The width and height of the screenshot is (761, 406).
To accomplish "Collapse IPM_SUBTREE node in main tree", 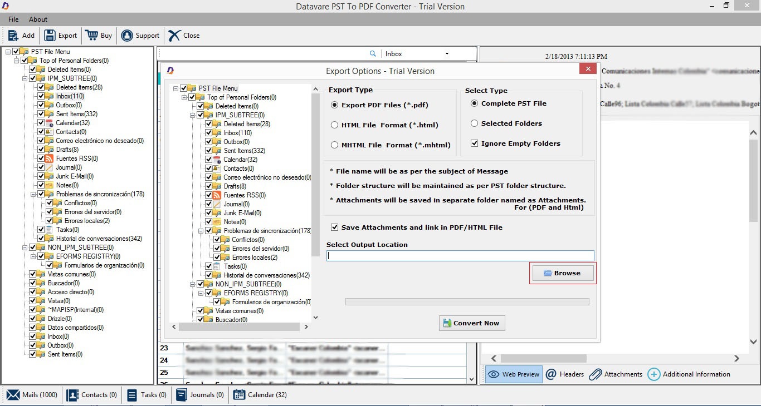I will pyautogui.click(x=25, y=78).
